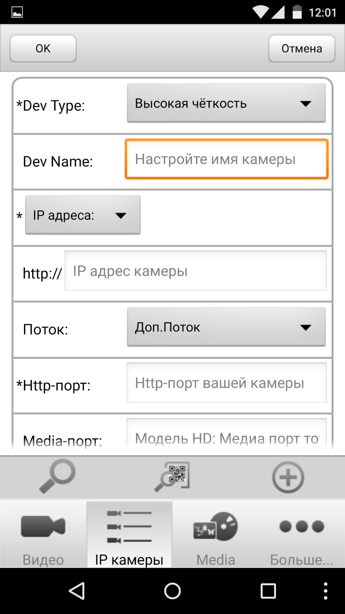Open the QR code scanner
This screenshot has height=614, width=345.
(172, 476)
